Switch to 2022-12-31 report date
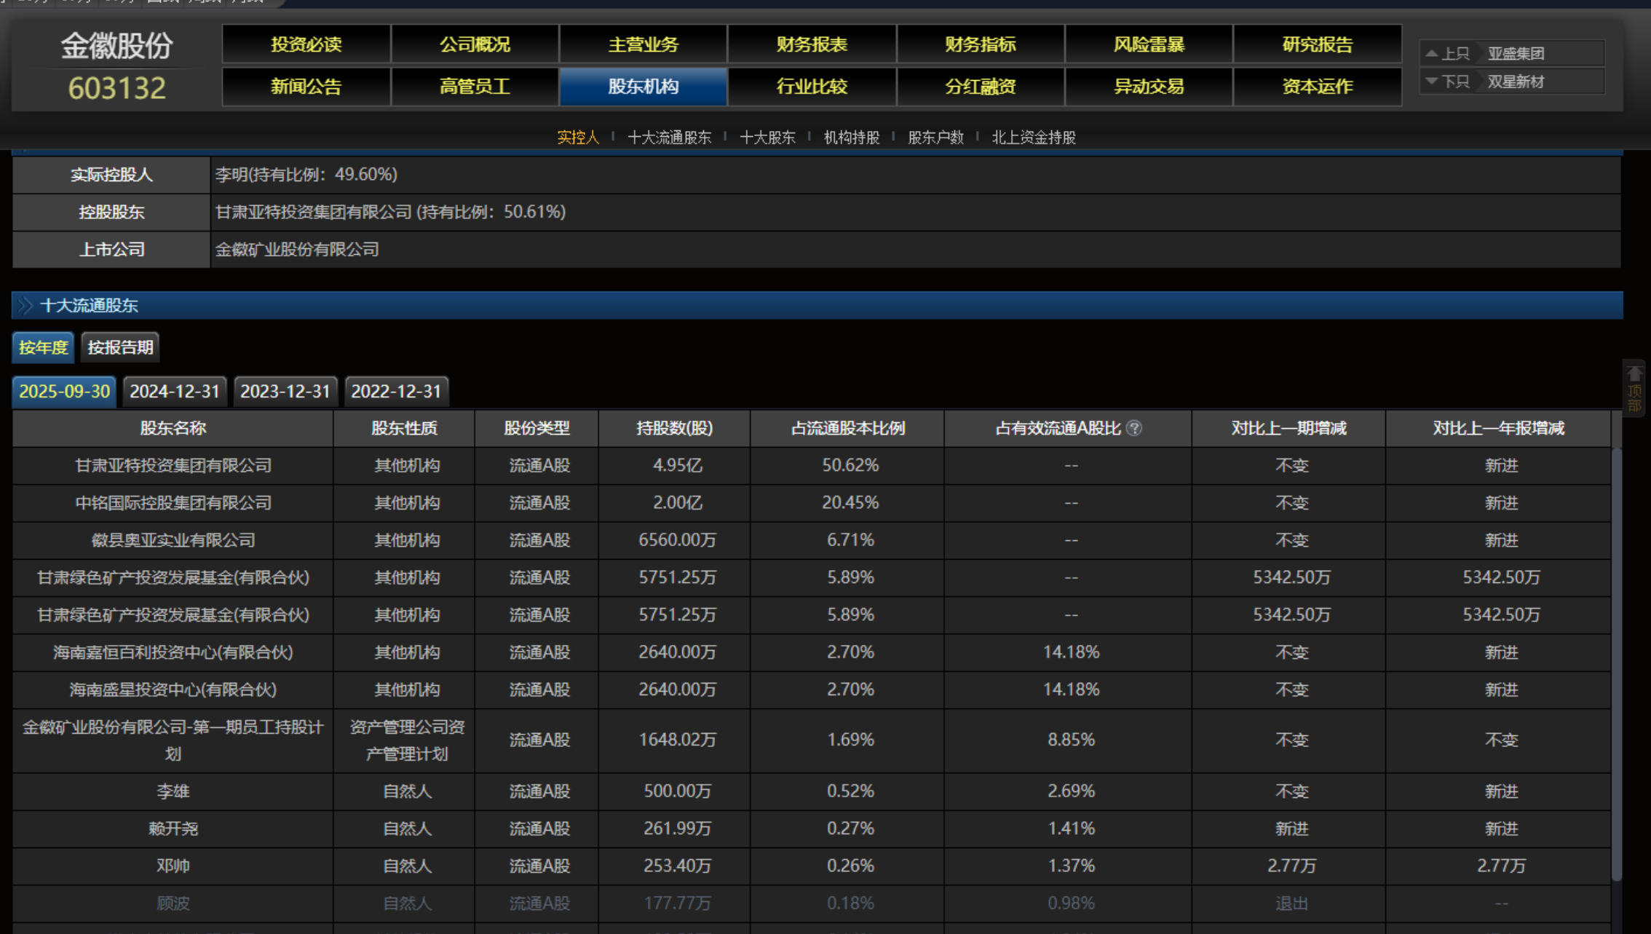Screen dimensions: 1651x934 tap(396, 392)
